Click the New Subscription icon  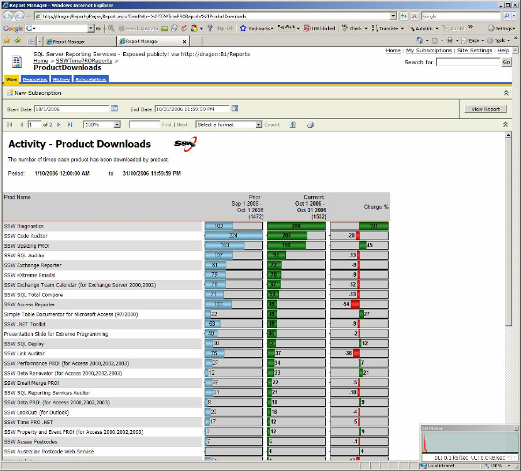click(10, 93)
